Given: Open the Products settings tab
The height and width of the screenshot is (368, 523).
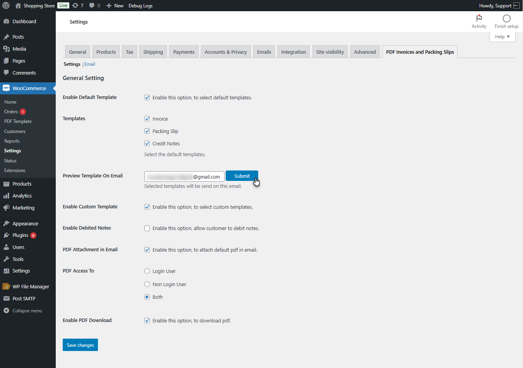Looking at the screenshot, I should [x=106, y=52].
